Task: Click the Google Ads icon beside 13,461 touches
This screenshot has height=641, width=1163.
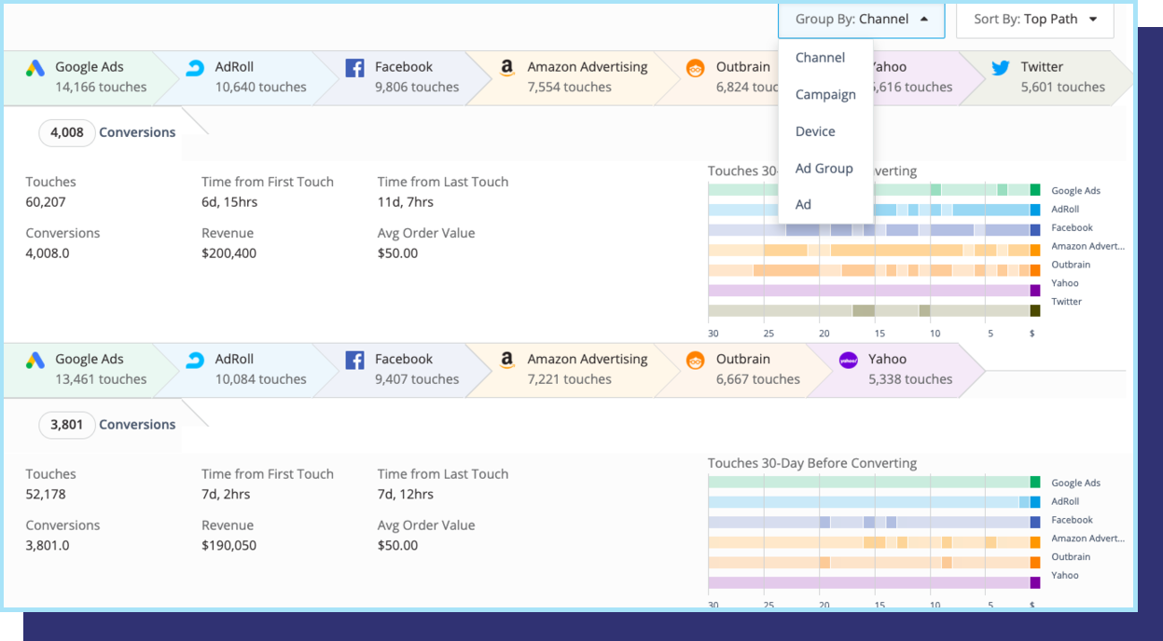Action: [x=35, y=361]
